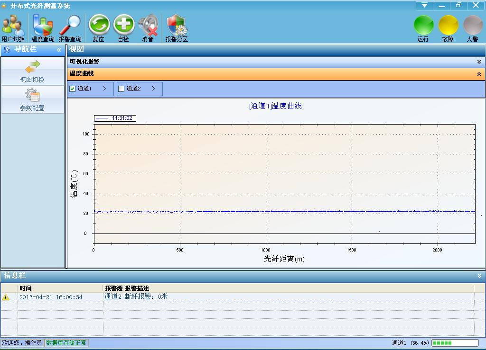This screenshot has height=350, width=486.
Task: Expand the 可视化报警 section
Action: point(479,62)
